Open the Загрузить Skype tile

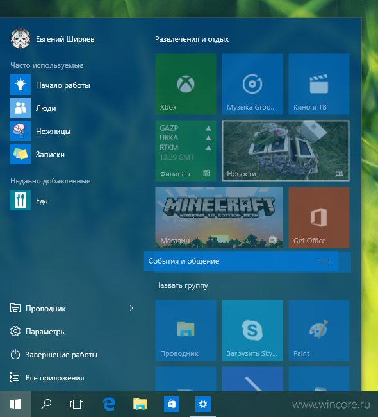(x=252, y=330)
